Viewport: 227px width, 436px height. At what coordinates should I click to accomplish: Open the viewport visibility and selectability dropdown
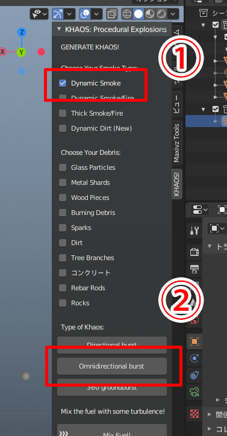click(x=39, y=13)
